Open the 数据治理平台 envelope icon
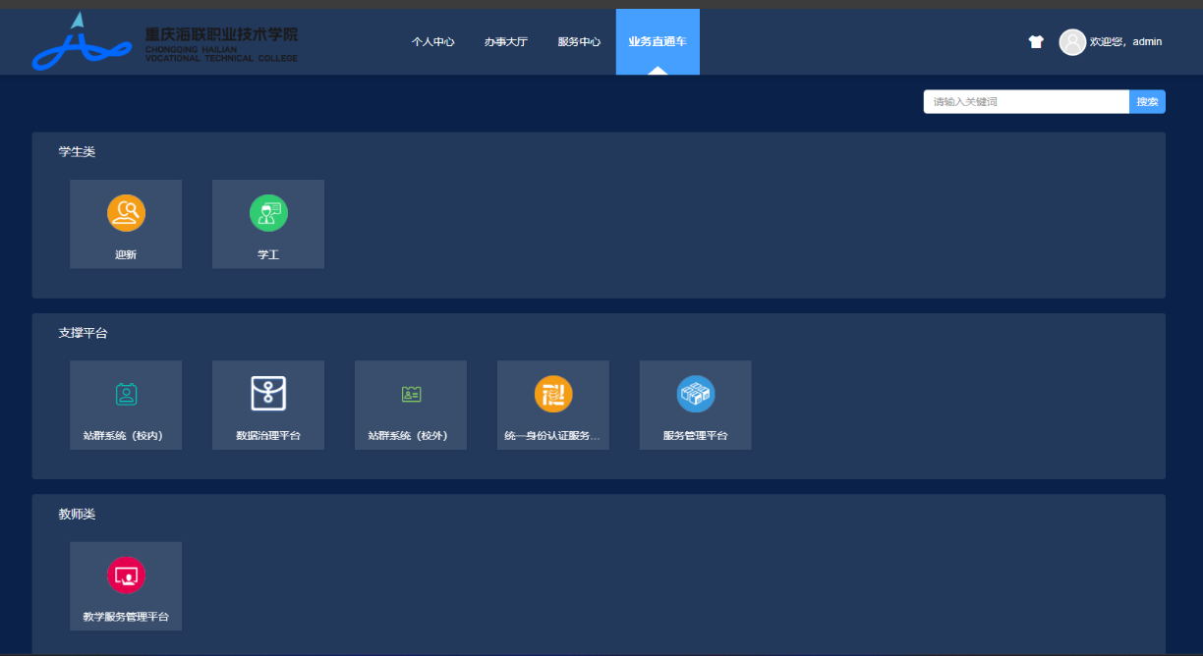 (x=268, y=394)
